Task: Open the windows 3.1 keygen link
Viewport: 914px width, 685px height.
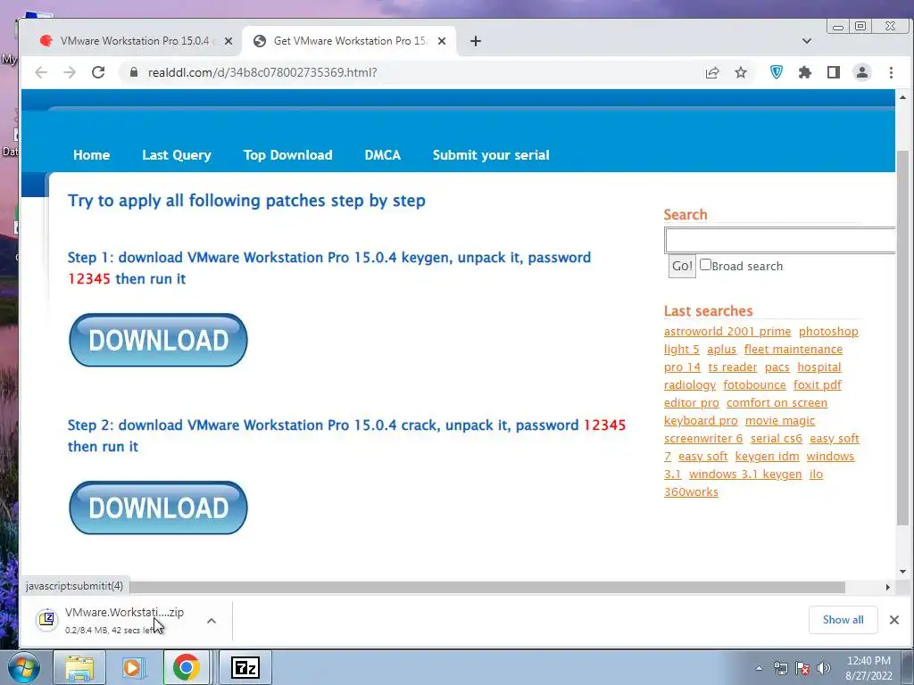Action: (745, 475)
